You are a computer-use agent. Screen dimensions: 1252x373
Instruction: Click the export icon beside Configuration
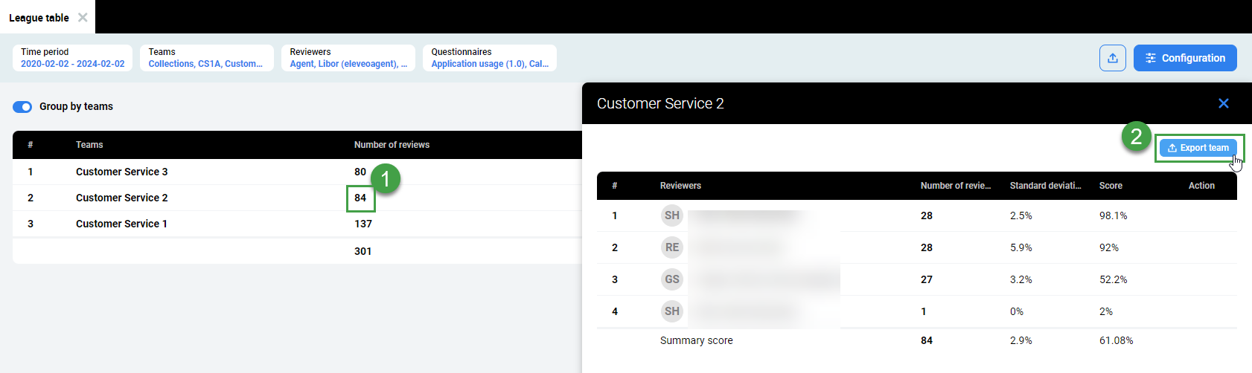1112,58
